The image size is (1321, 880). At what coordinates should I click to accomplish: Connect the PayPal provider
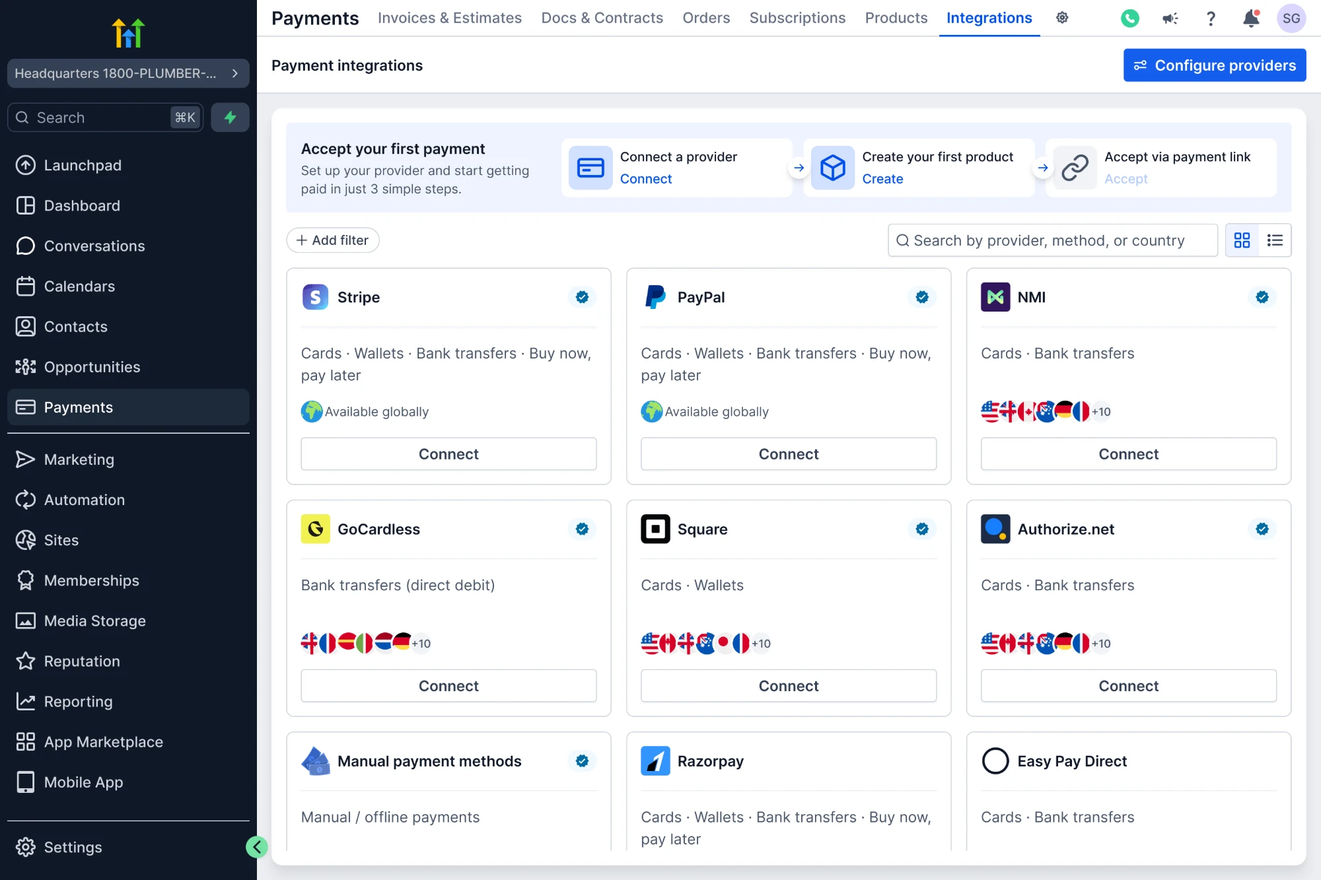coord(789,454)
